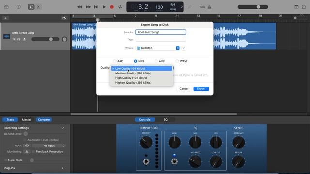Select the AIFF format radio button
The width and height of the screenshot is (310, 174).
[156, 61]
